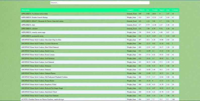Click APPLEBEE'S Double Crunch Shrimp name
200x101 pixels.
(x=35, y=17)
